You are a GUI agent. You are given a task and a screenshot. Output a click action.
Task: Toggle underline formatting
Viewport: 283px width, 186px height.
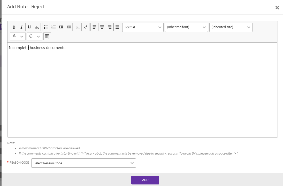tap(29, 27)
